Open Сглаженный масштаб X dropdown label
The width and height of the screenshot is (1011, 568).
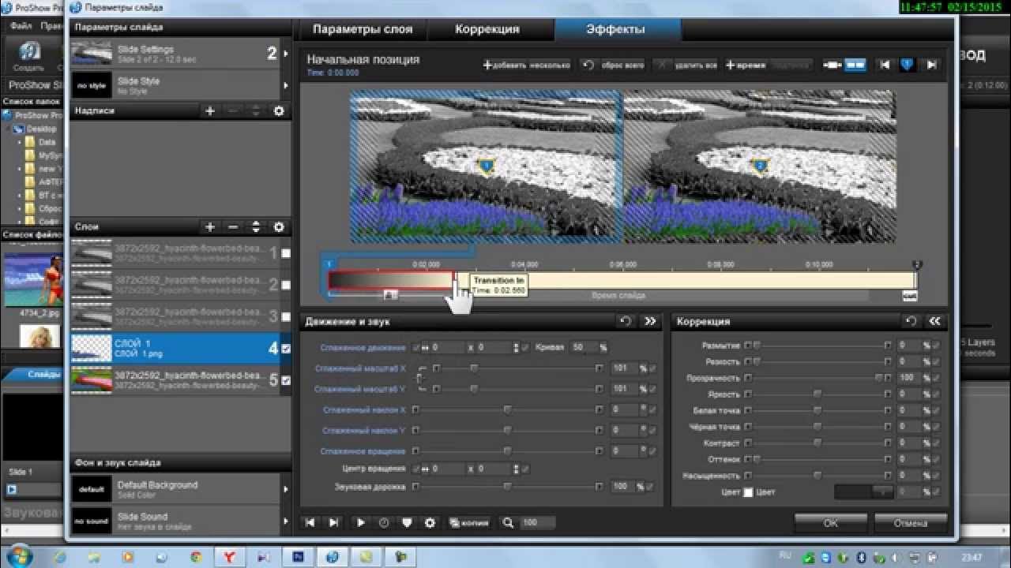coord(361,368)
